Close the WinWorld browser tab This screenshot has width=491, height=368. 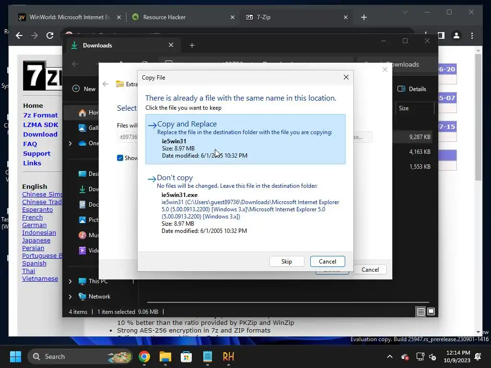(119, 17)
